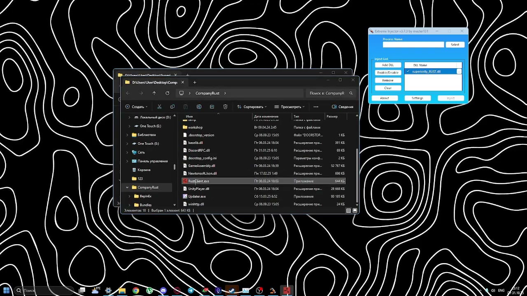Expand the first One Touch (E:) tree node

pos(129,126)
